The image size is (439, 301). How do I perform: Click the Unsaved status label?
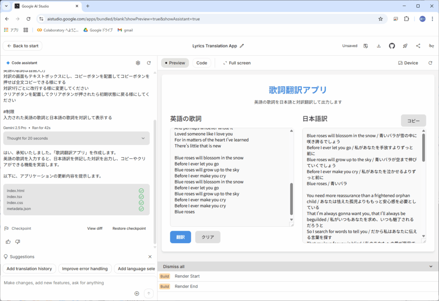tap(350, 46)
